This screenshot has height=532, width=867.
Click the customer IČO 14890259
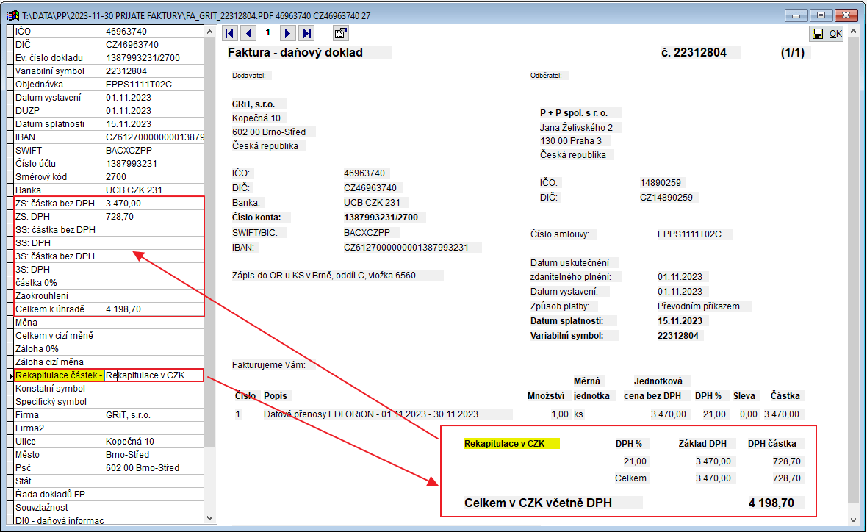[x=661, y=183]
